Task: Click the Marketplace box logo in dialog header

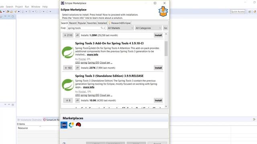Action: pos(163,11)
